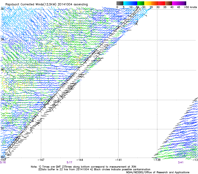Click the '25' legend scale label

[151, 7]
